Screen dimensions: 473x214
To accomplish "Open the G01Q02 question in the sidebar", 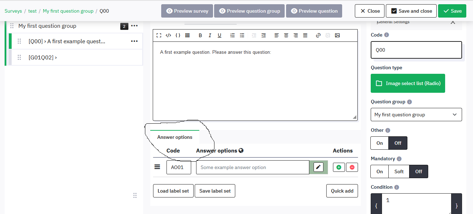I will [x=42, y=57].
